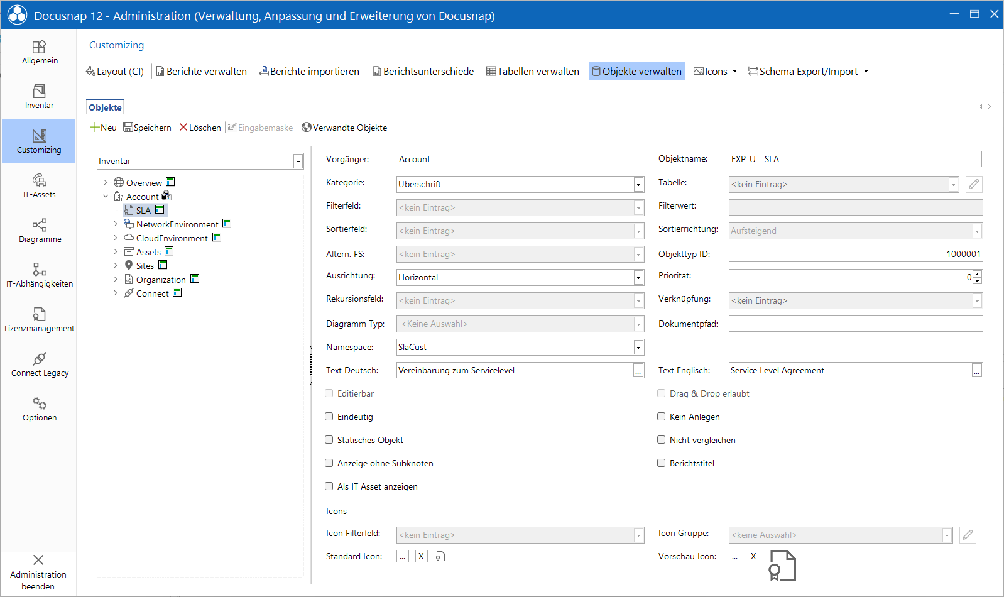Decrease the Priorität value
This screenshot has width=1004, height=597.
coord(977,281)
